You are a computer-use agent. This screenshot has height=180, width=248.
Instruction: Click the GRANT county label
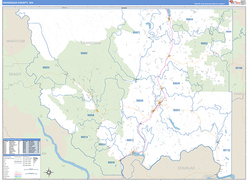coord(210,176)
